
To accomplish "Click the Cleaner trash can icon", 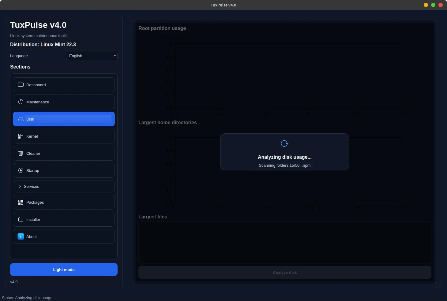I will [x=21, y=154].
